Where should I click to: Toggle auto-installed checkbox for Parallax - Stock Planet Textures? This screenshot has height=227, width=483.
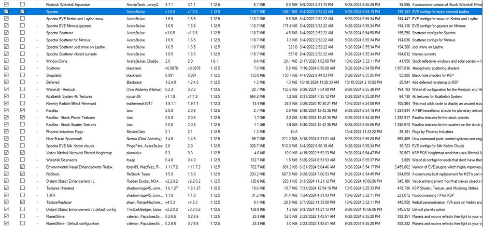point(22,117)
